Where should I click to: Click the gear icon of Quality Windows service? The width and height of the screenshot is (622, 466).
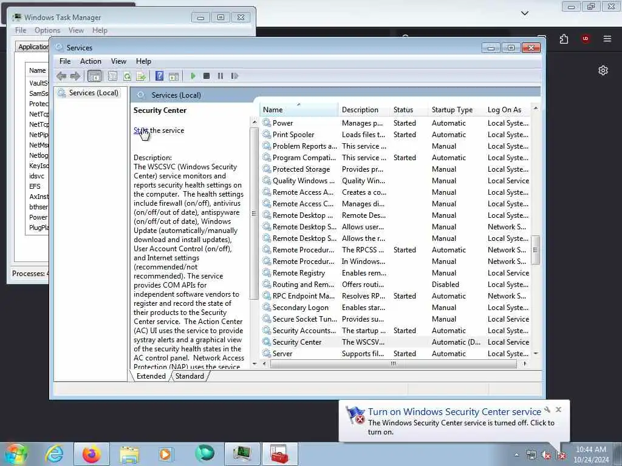(267, 180)
